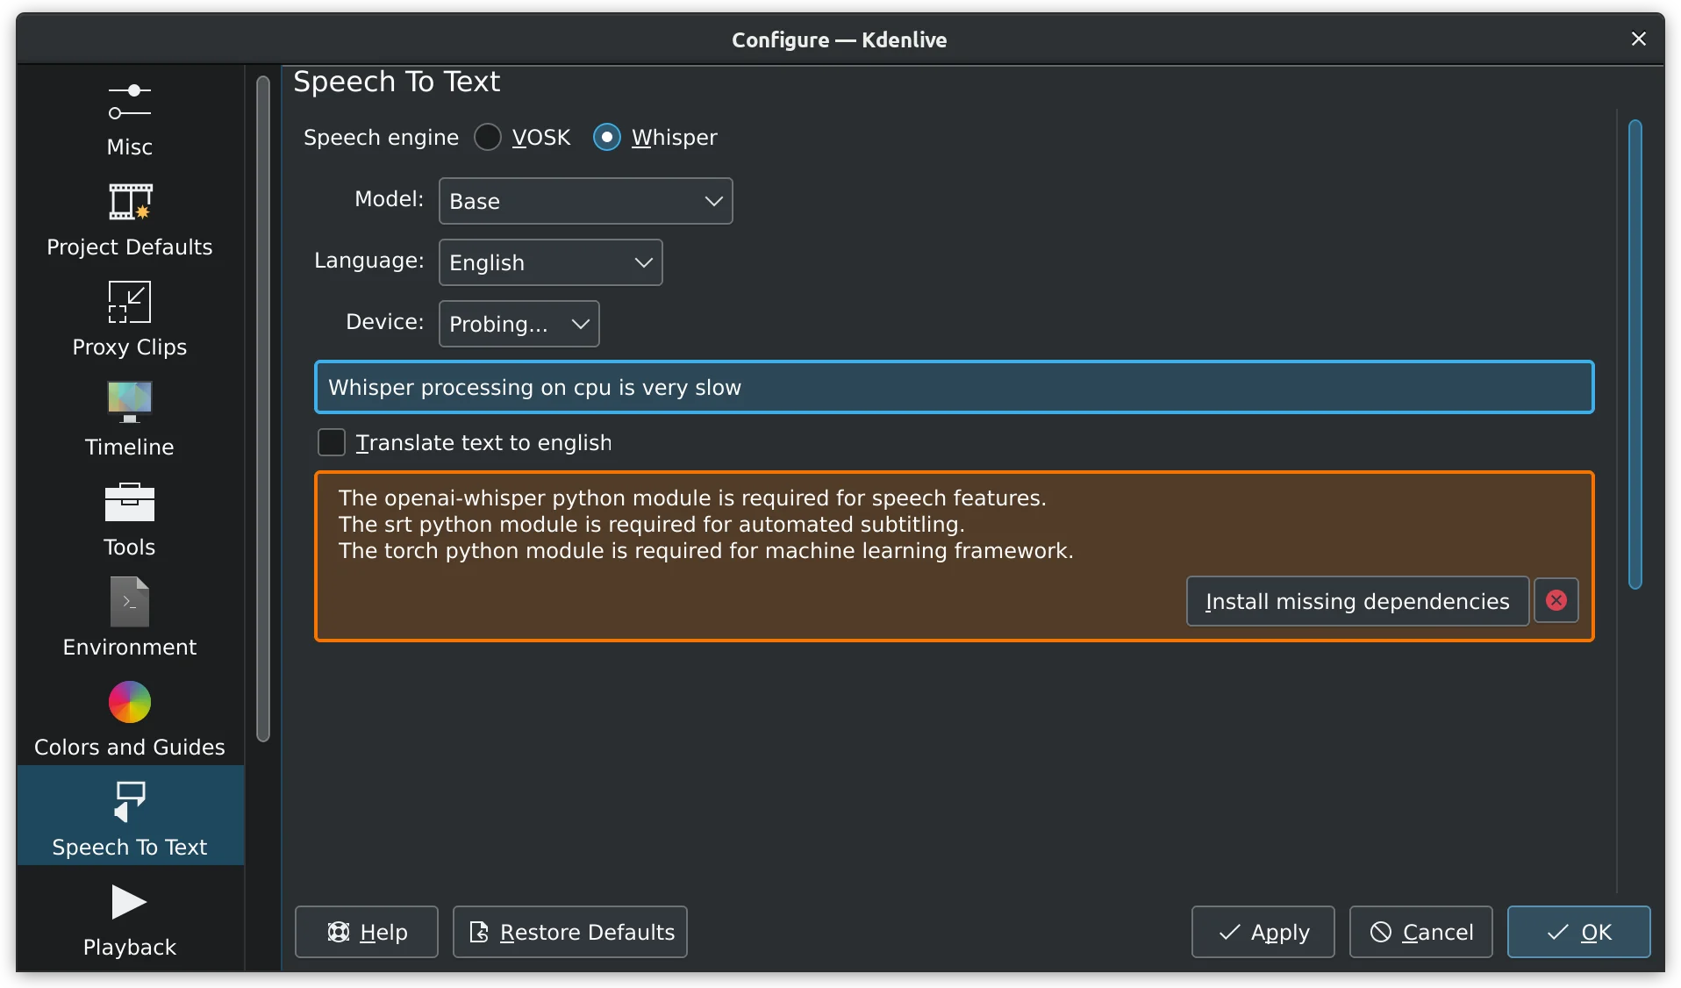
Task: Click the openai-whisper python module warning line
Action: point(692,498)
